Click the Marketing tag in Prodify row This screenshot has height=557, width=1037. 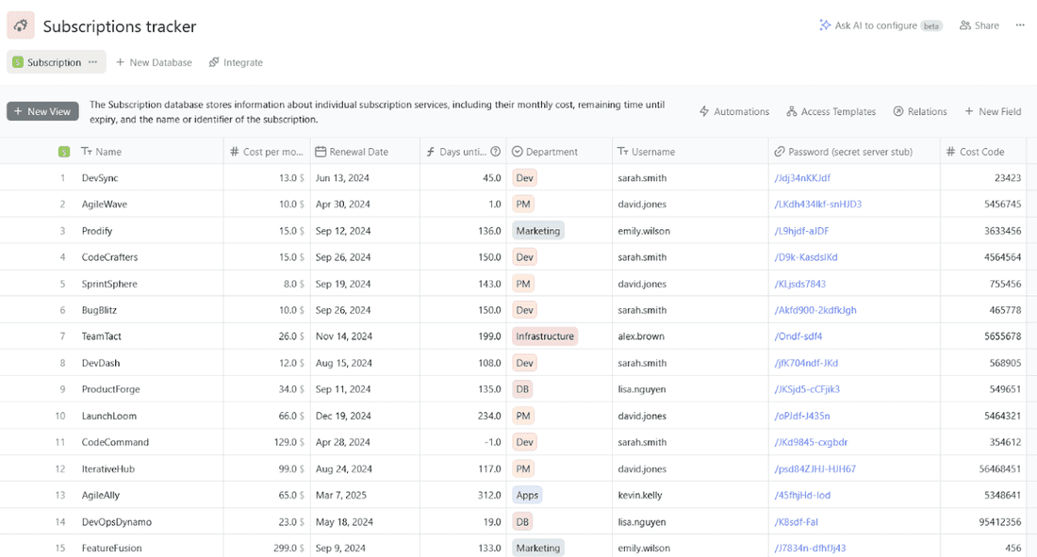pos(538,231)
